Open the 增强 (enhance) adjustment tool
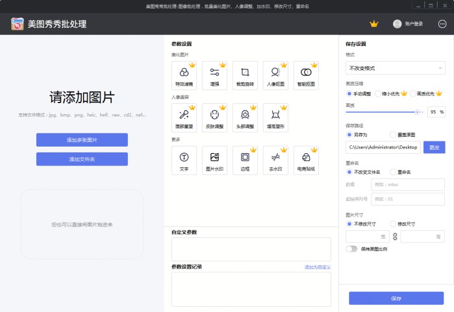This screenshot has width=454, height=312. pyautogui.click(x=214, y=75)
